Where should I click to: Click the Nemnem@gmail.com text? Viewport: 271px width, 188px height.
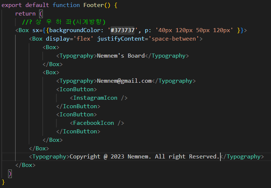[124, 81]
